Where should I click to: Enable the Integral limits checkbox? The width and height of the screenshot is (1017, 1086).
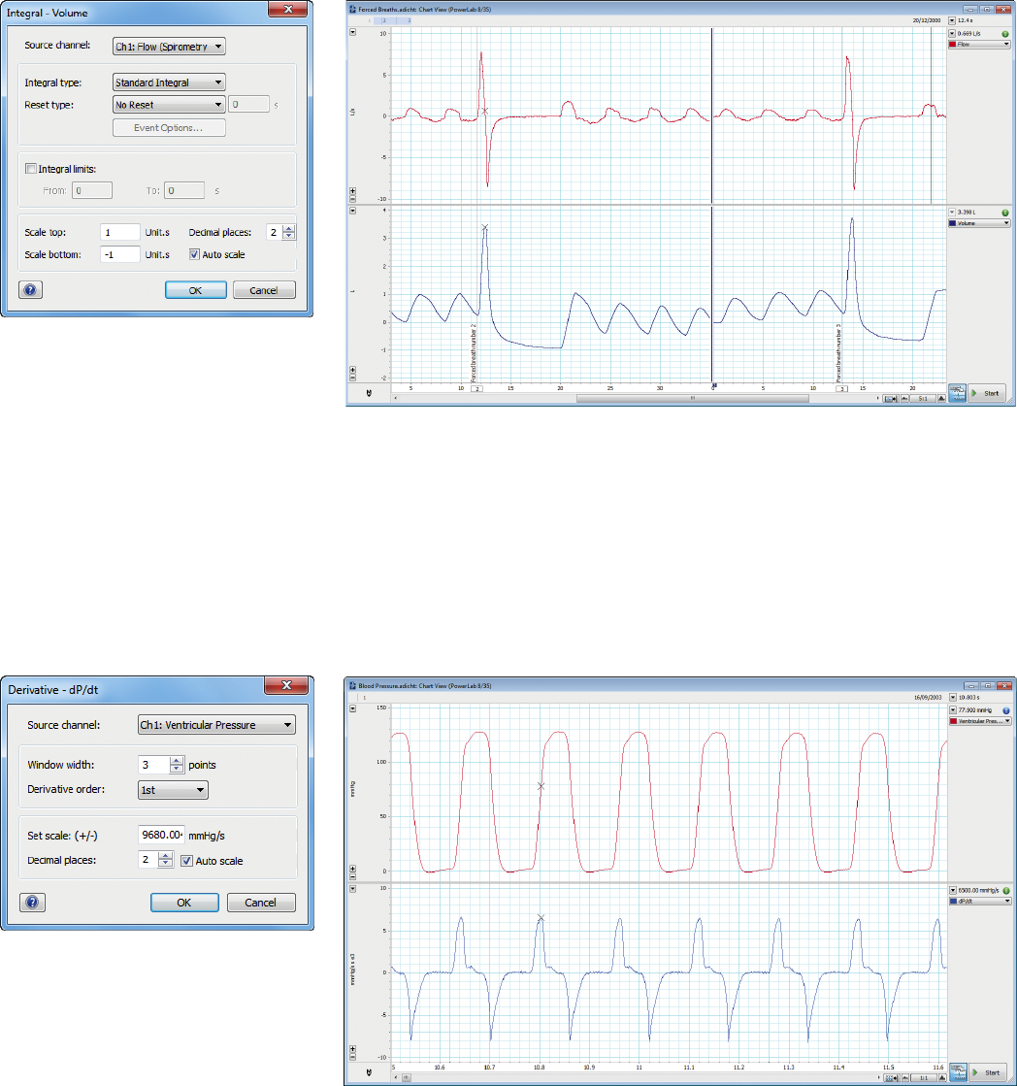point(30,168)
